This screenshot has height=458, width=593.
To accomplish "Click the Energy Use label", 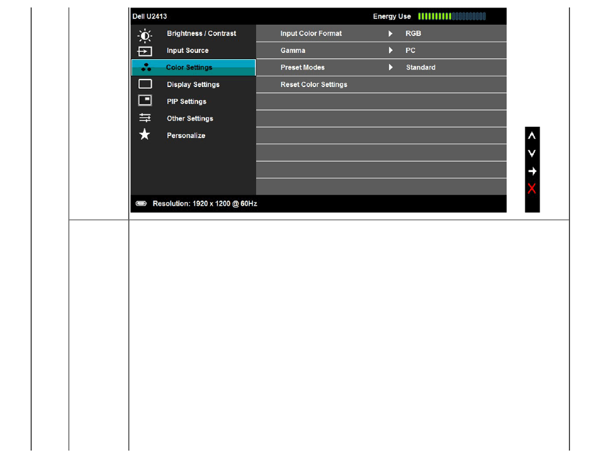I will tap(392, 16).
